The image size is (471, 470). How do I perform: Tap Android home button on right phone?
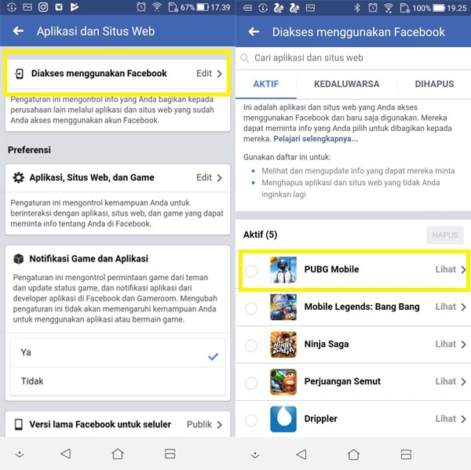(x=353, y=454)
